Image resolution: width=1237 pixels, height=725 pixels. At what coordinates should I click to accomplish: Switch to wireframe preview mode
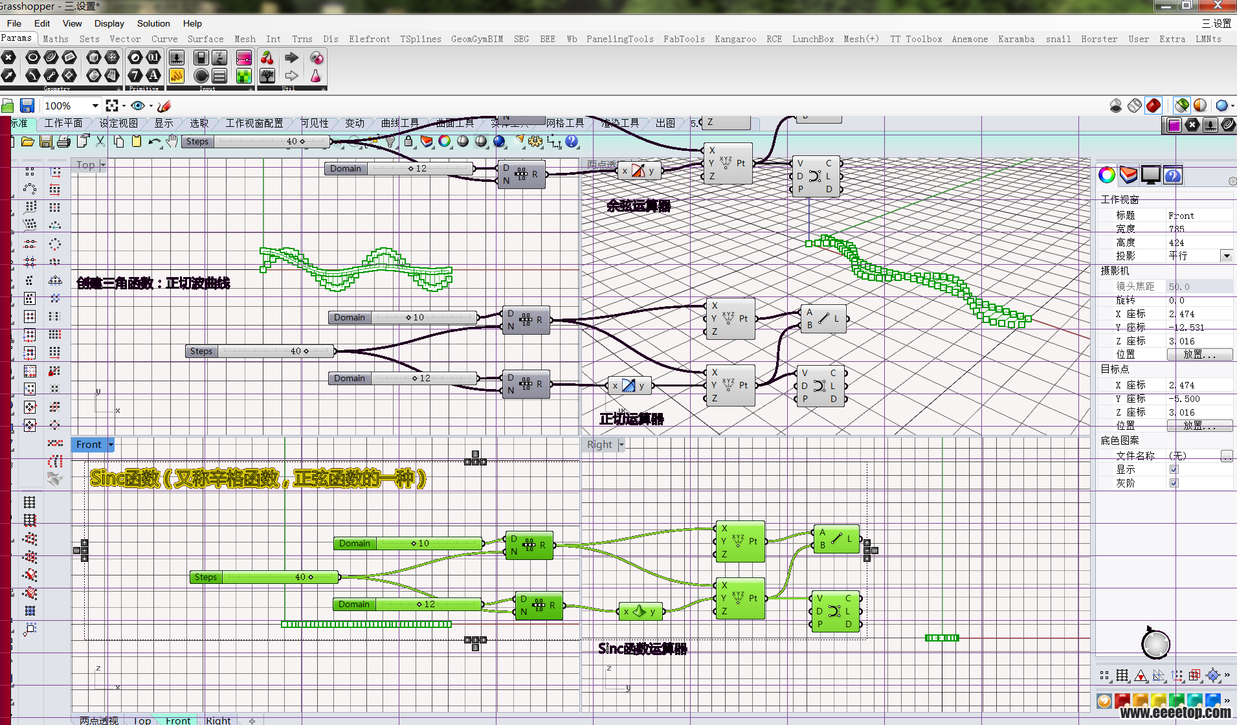1134,106
